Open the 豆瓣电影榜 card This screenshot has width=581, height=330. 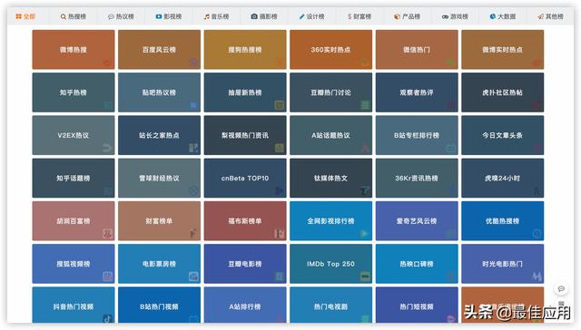245,264
